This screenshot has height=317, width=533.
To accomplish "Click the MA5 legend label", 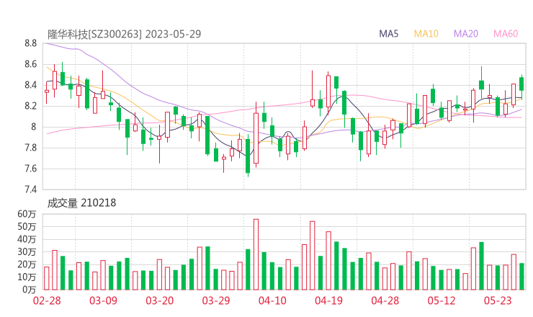I will point(388,34).
